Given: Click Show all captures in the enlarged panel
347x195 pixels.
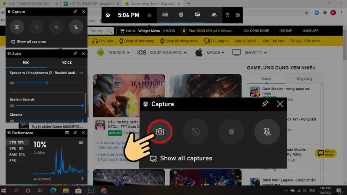Looking at the screenshot, I should pos(186,158).
